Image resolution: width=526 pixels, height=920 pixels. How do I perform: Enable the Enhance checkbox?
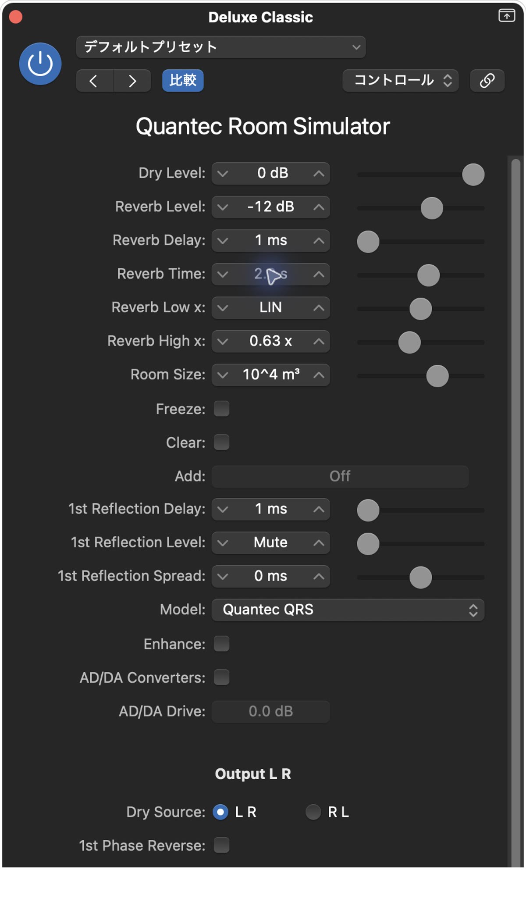(x=221, y=644)
